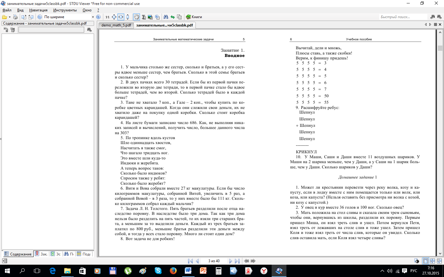Collapse all contents tree icon

coord(13,30)
